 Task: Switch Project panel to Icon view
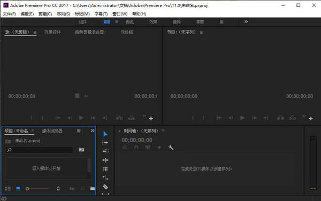pos(18,189)
